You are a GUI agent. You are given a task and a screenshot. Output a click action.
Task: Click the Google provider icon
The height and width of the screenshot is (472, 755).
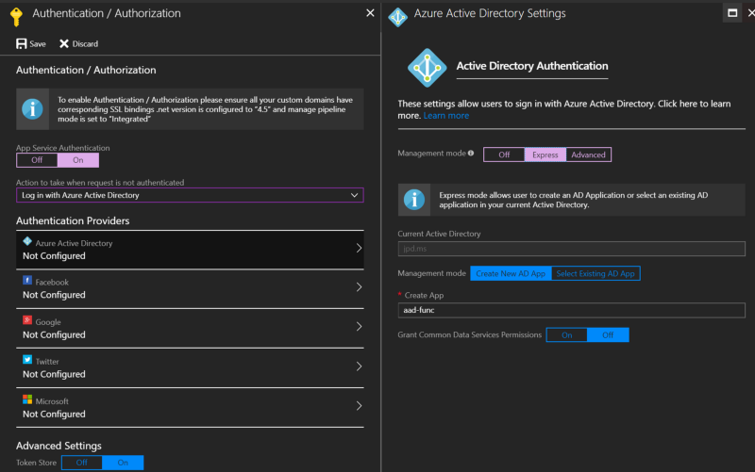tap(27, 320)
